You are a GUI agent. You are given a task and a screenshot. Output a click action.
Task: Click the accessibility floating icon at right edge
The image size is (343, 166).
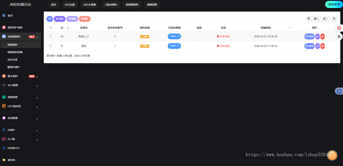(x=339, y=36)
